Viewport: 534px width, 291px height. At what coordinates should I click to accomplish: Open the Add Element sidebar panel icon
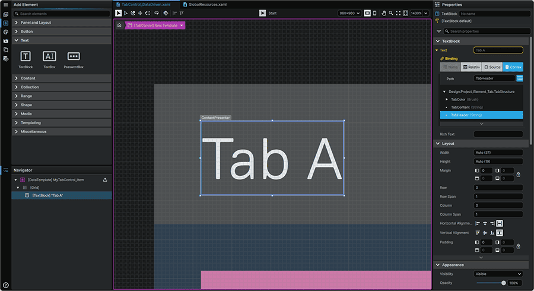5,23
